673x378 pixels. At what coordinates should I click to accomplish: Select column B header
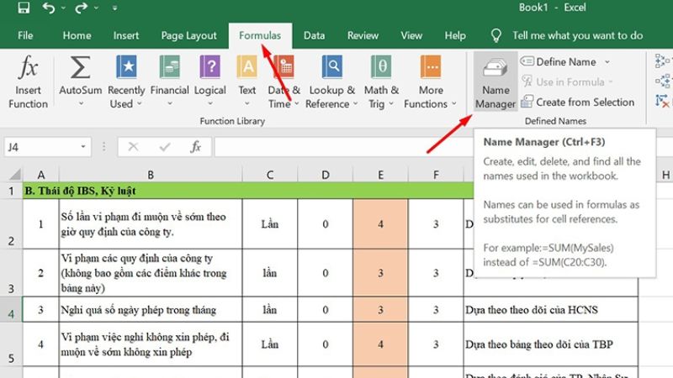(151, 175)
